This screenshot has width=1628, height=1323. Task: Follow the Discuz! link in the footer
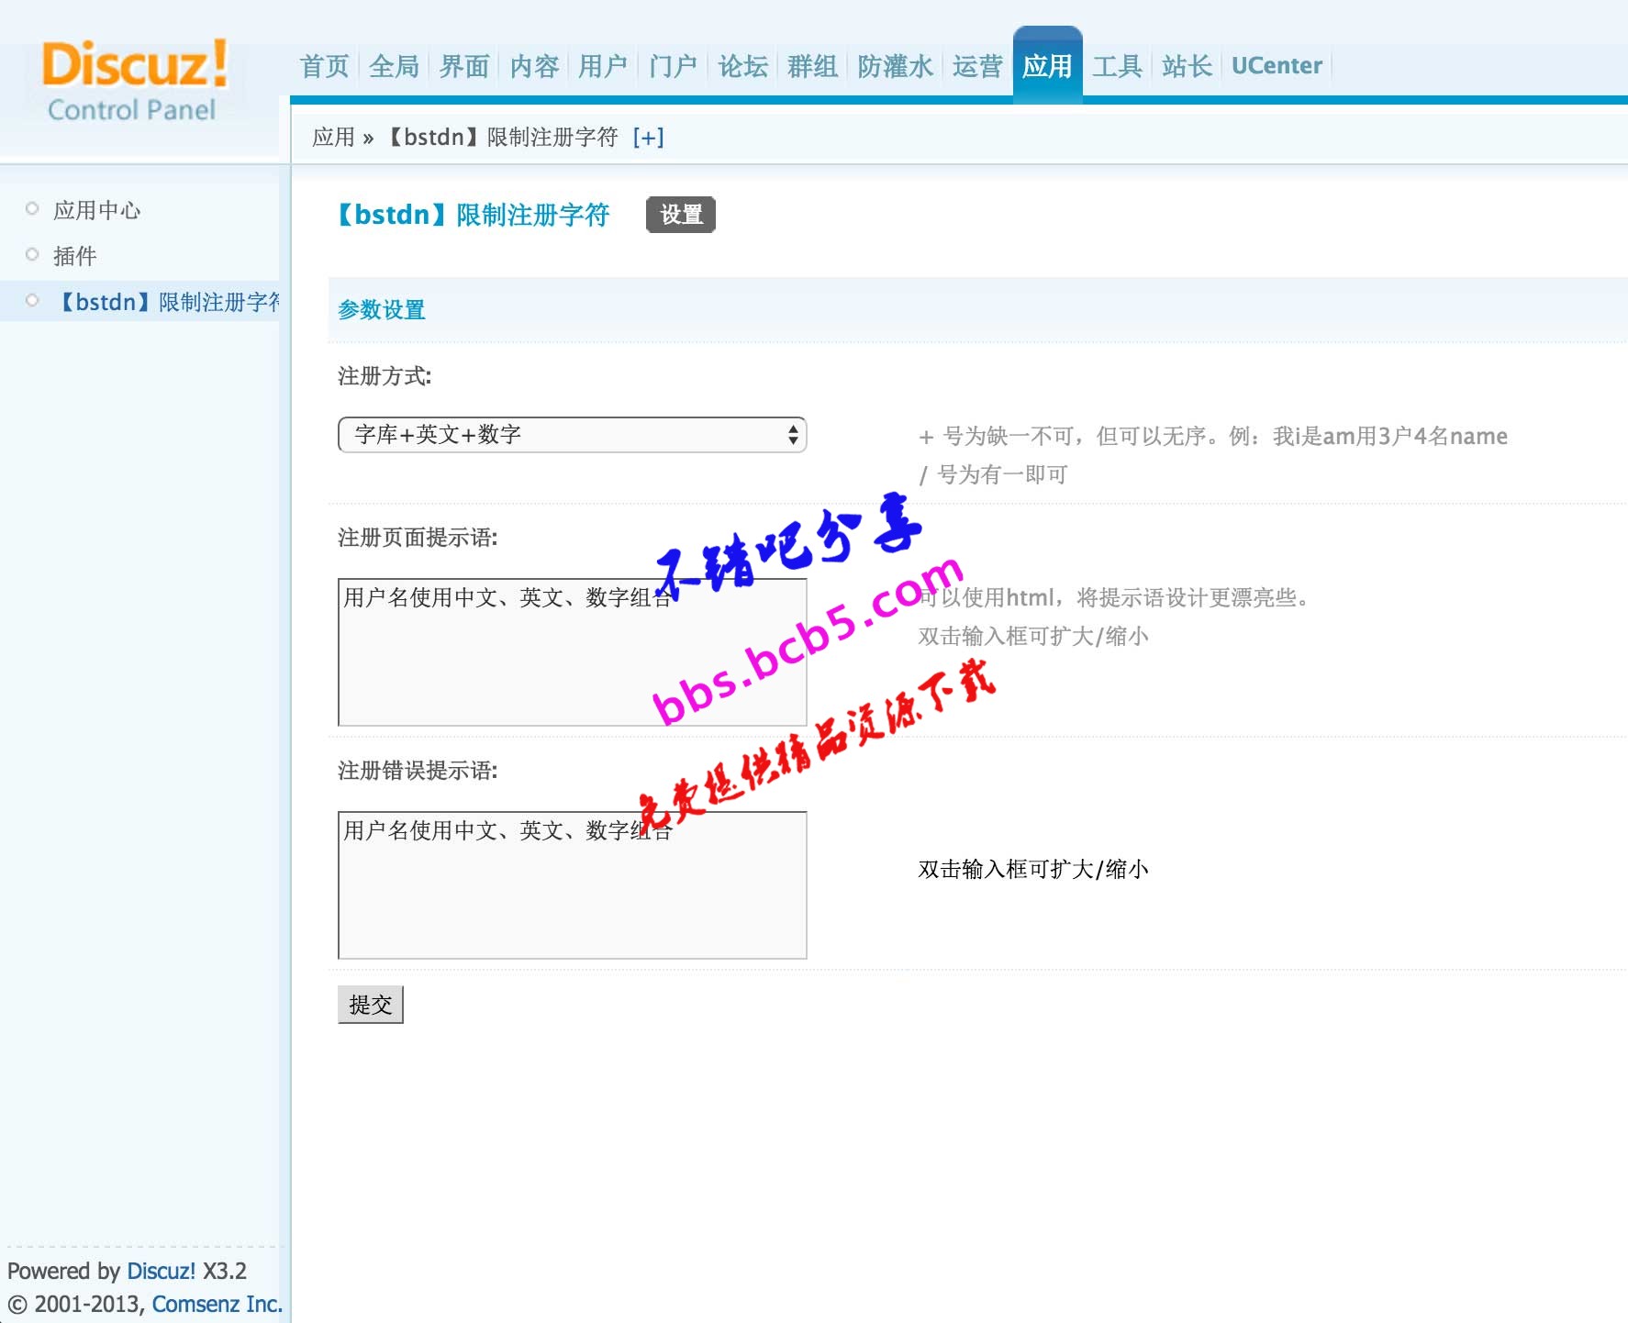click(x=161, y=1271)
